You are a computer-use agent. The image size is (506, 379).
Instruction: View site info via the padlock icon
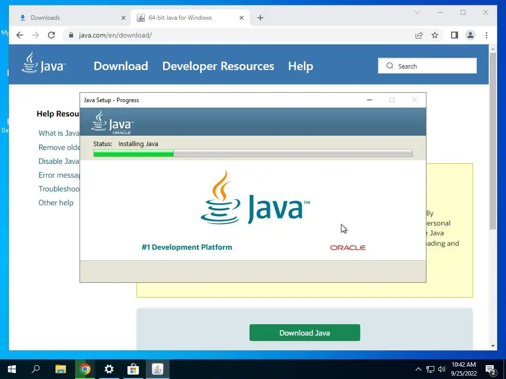tap(71, 35)
